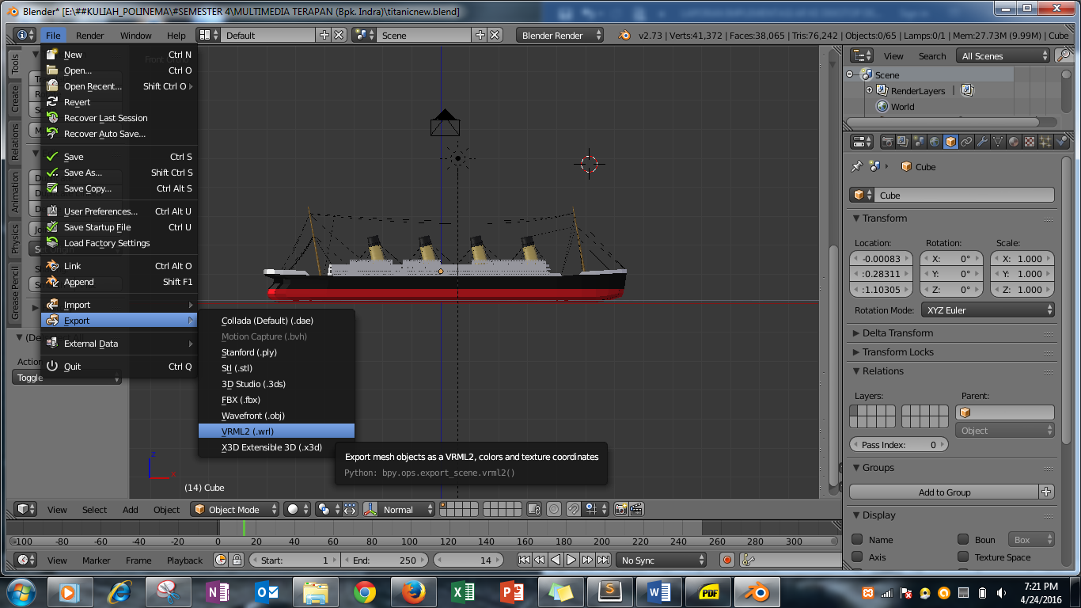
Task: Expand the Transform Locks panel
Action: (x=897, y=351)
